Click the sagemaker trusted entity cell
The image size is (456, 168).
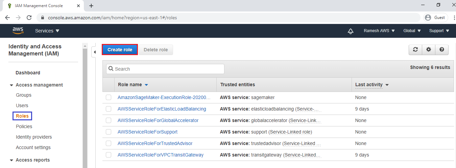click(x=247, y=97)
